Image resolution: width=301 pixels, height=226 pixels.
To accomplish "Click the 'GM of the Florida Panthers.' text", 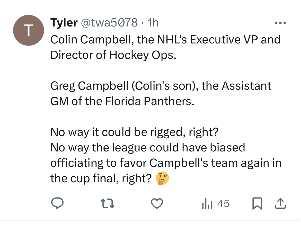I will point(122,101).
